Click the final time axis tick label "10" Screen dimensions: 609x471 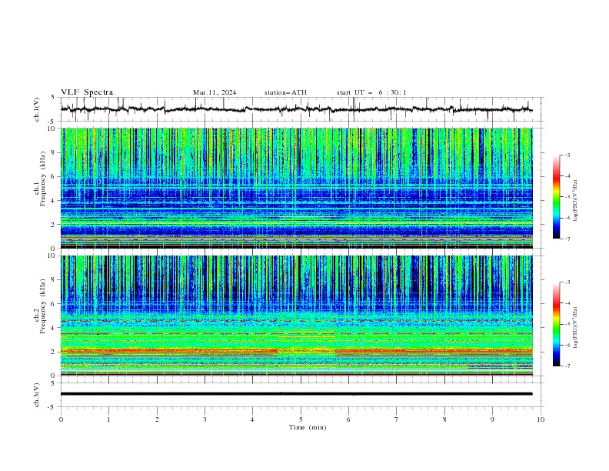click(541, 419)
